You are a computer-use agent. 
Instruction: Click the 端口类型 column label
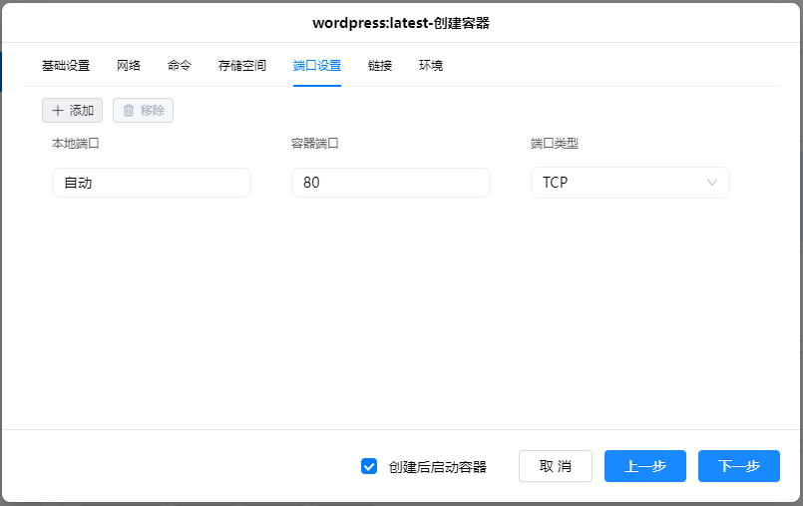[x=555, y=144]
